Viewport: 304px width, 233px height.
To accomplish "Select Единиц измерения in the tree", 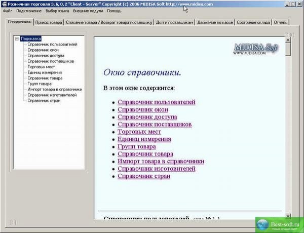I will 45,72.
